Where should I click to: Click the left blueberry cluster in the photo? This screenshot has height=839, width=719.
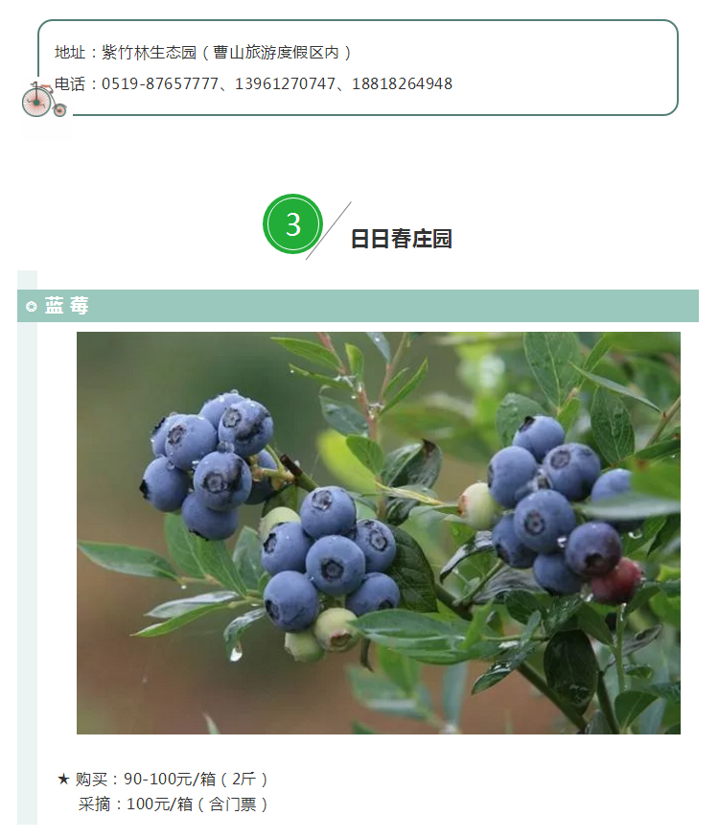[x=211, y=464]
